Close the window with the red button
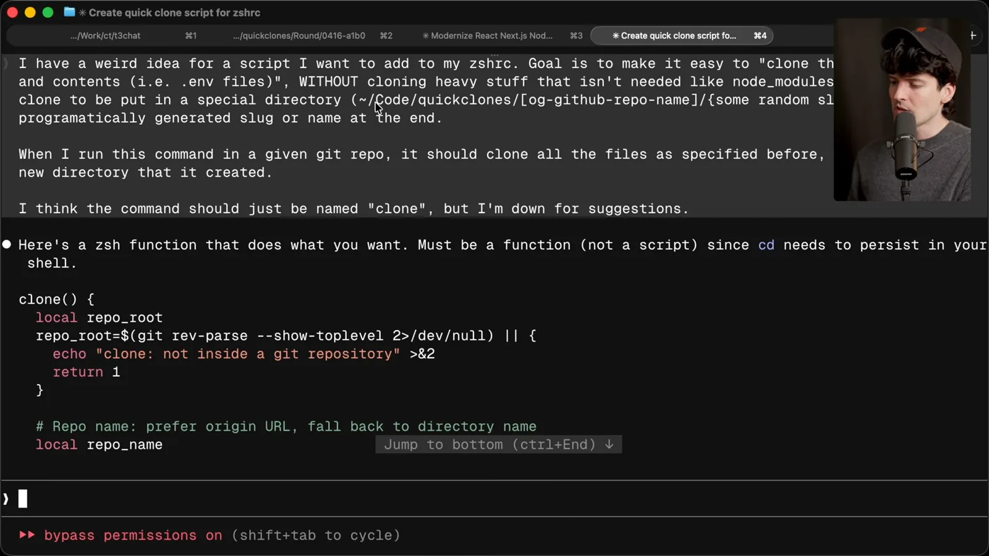 (12, 12)
